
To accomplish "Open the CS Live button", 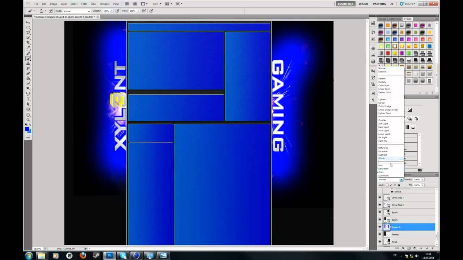I will tap(408, 4).
